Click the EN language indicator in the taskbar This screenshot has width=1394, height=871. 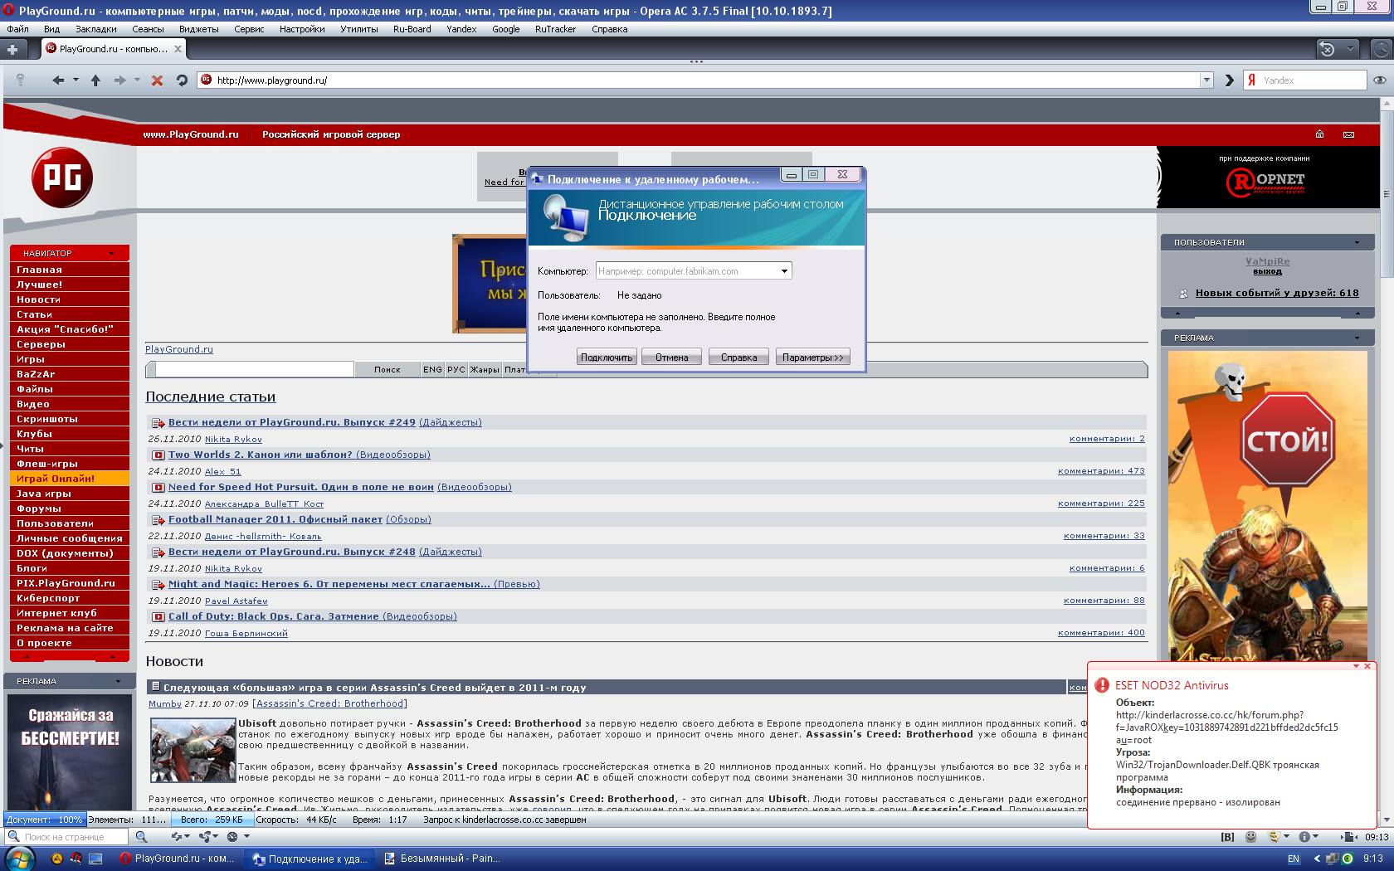[x=1294, y=859]
